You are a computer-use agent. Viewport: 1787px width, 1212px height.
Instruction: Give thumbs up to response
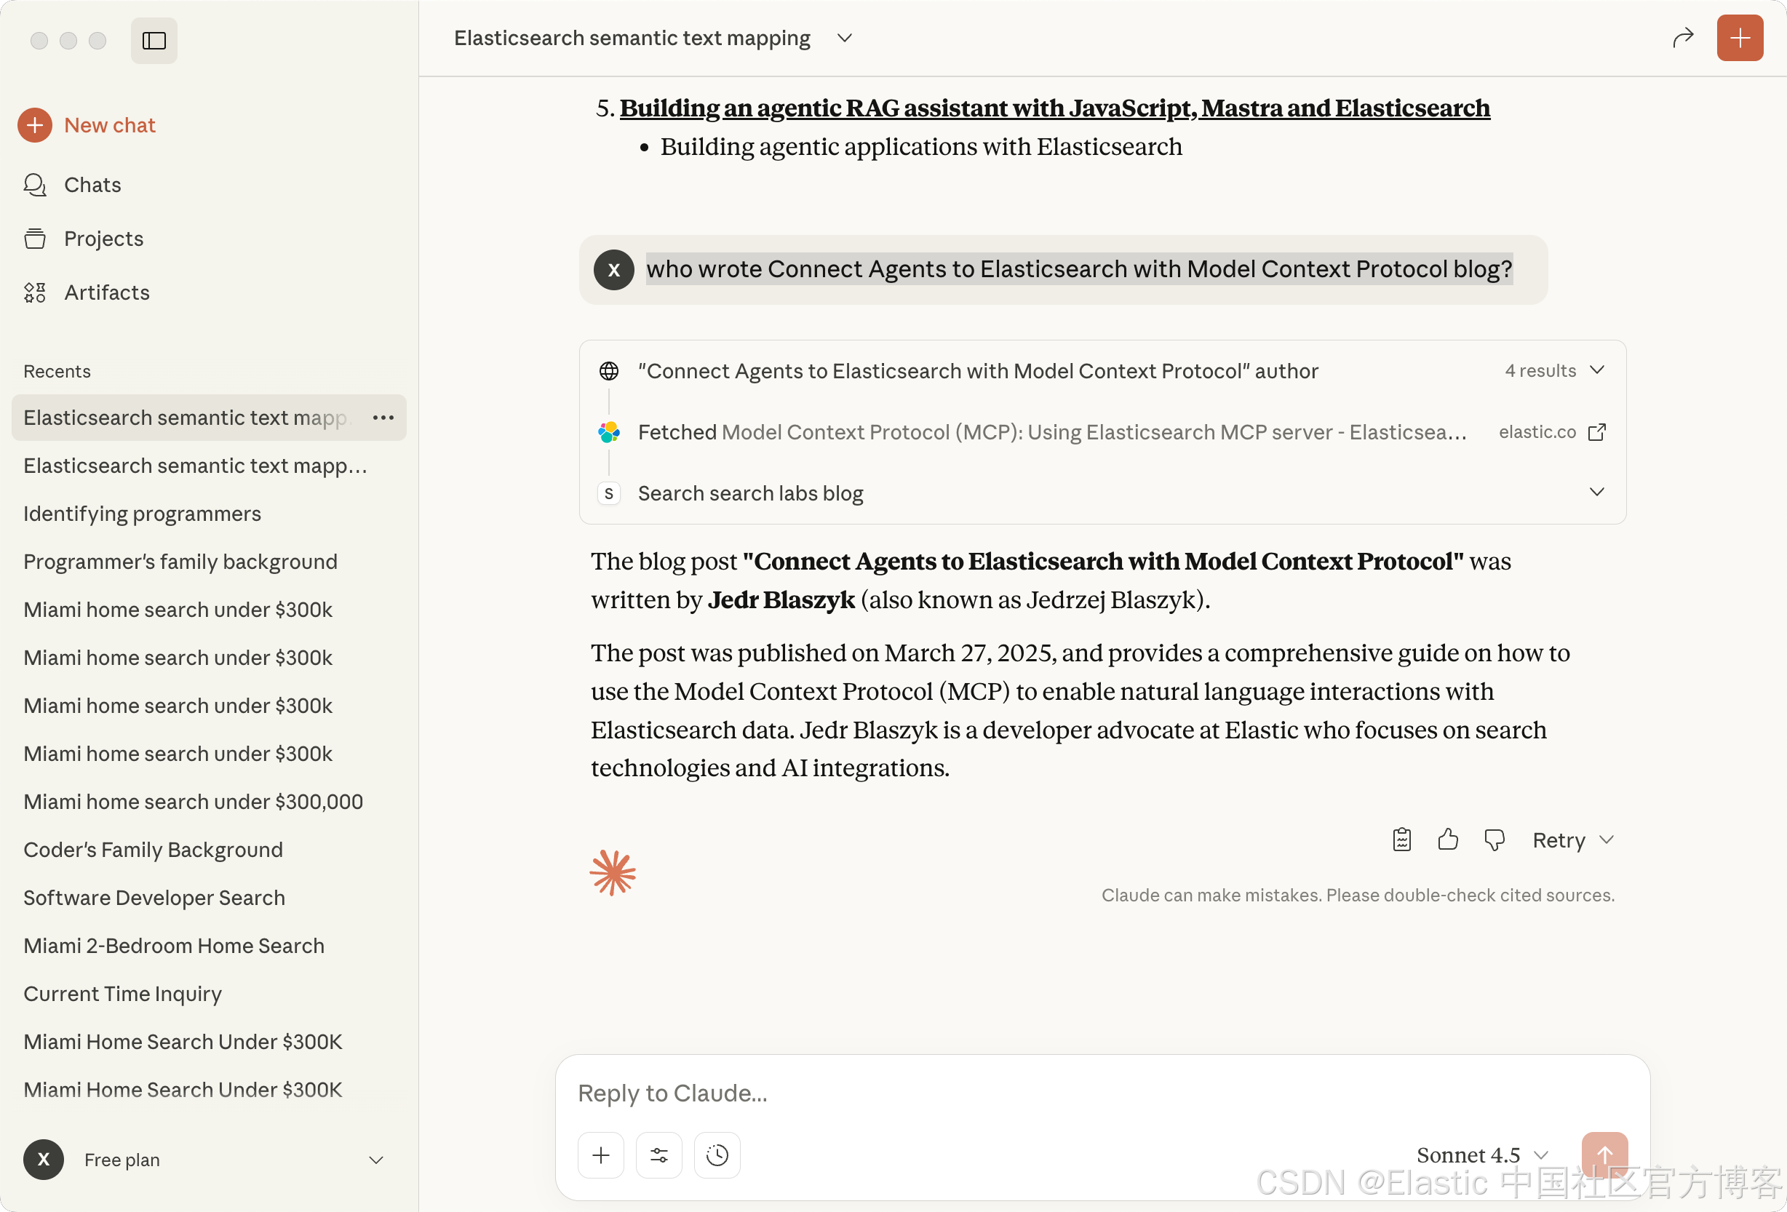point(1447,840)
